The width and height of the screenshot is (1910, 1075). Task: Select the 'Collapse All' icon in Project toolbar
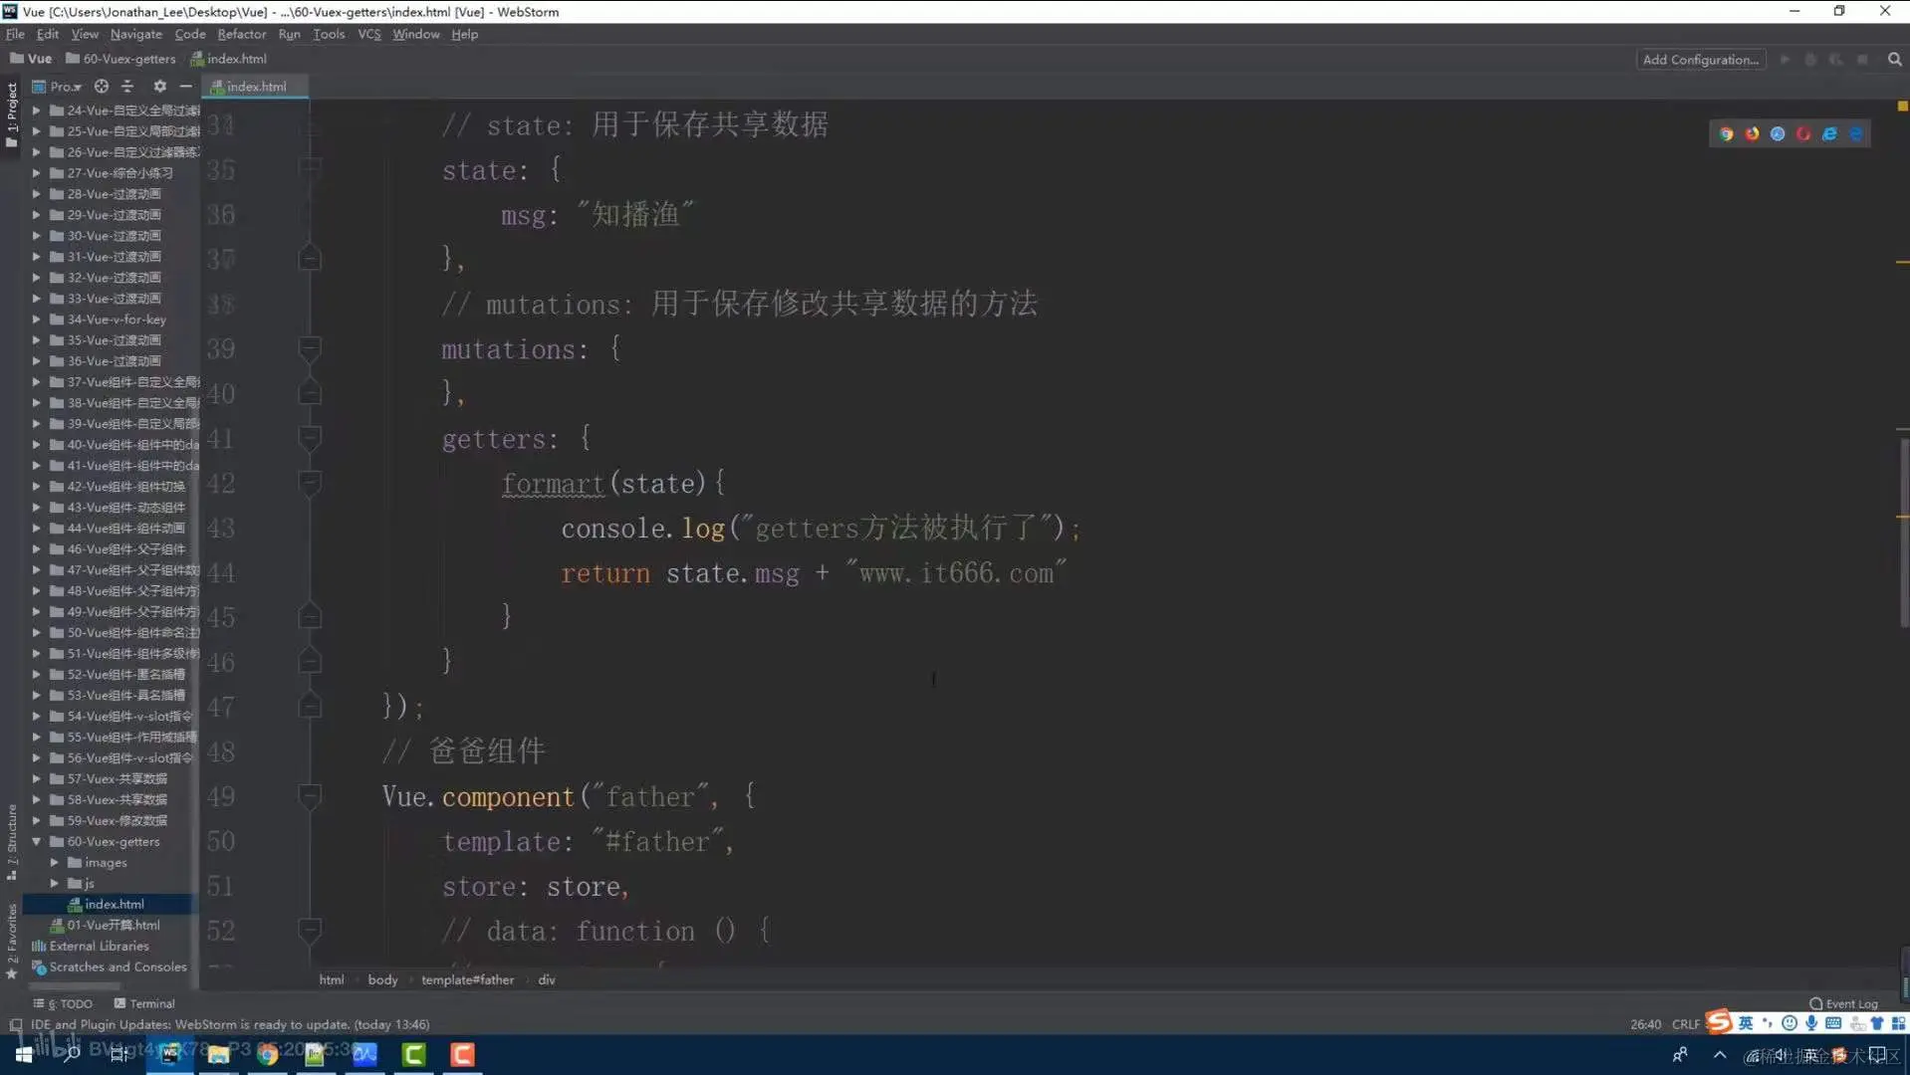pyautogui.click(x=127, y=87)
